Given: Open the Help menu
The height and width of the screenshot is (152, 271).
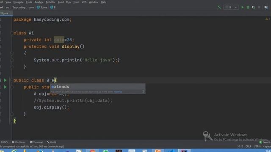Looking at the screenshot, I should pos(103,2).
